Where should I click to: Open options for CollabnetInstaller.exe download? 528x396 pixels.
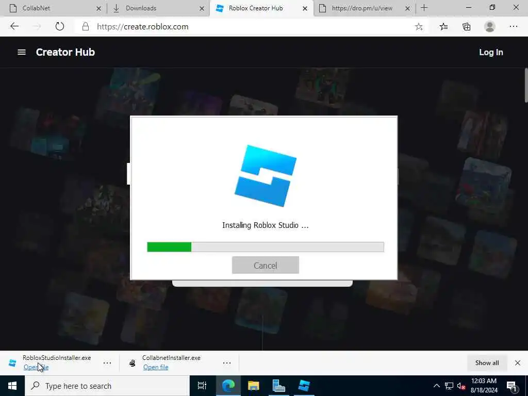pyautogui.click(x=227, y=363)
